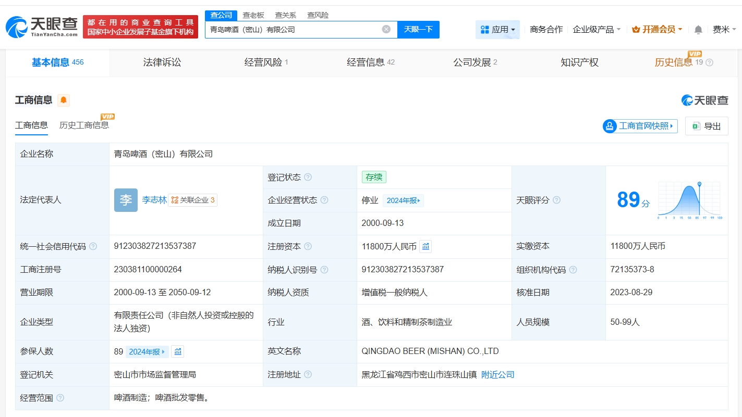Image resolution: width=742 pixels, height=417 pixels.
Task: Clear the search box with the X icon
Action: click(x=386, y=29)
